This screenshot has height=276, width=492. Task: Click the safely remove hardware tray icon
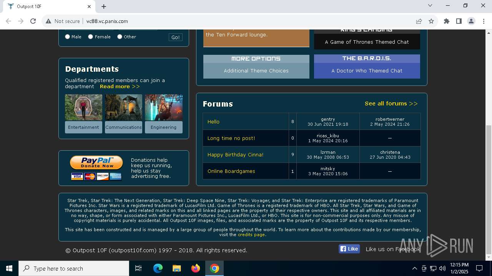click(424, 268)
